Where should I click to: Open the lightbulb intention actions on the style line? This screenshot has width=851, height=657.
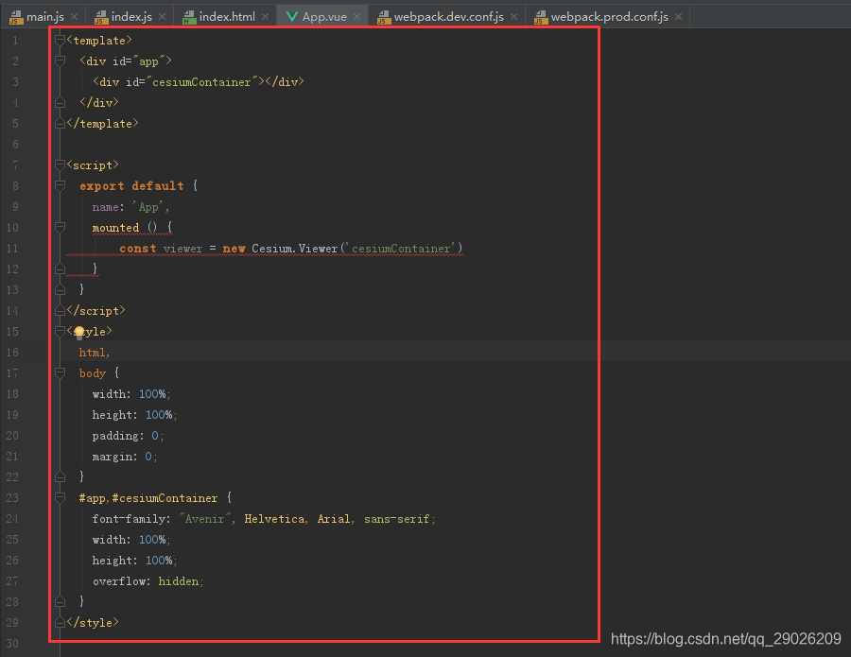click(79, 331)
